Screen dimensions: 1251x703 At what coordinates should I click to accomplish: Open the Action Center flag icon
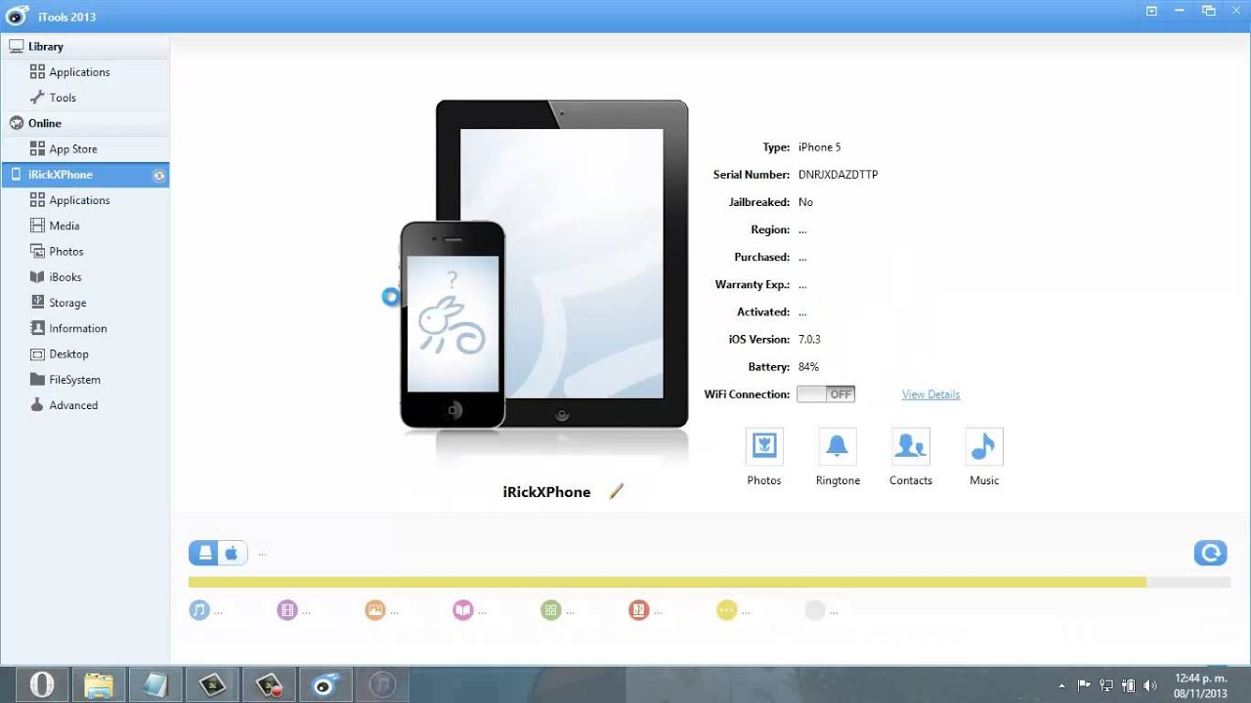pyautogui.click(x=1084, y=685)
